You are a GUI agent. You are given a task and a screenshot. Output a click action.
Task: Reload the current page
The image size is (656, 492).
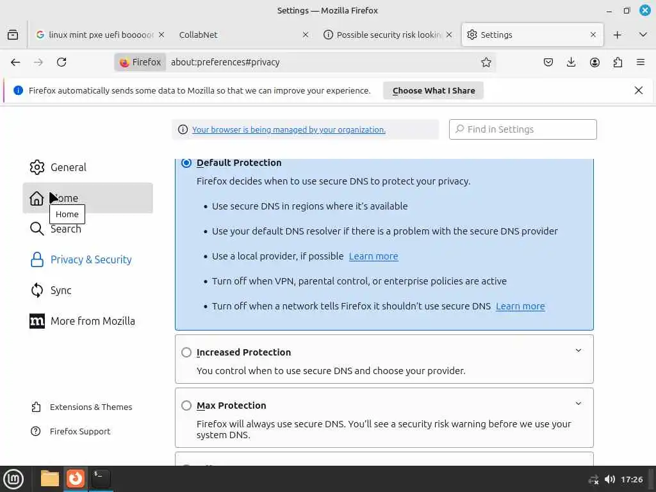(61, 62)
